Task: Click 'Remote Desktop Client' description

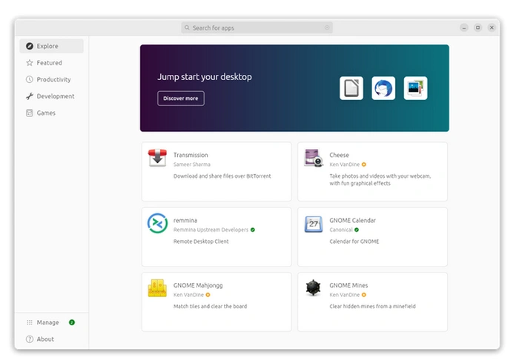Action: 201,242
